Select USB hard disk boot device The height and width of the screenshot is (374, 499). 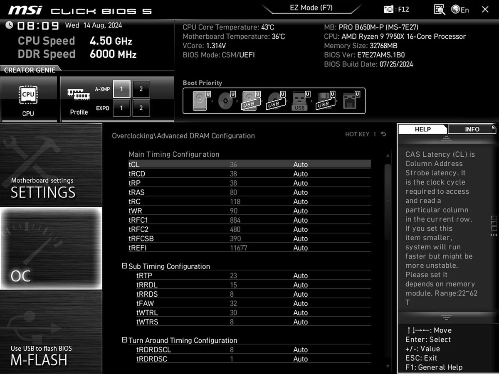point(251,101)
